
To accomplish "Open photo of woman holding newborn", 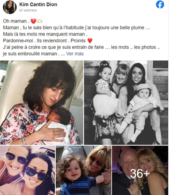I will tap(42, 103).
